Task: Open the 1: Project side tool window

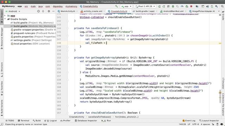Action: (2, 16)
